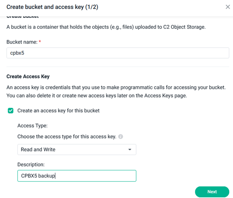Viewport: 233px width, 198px height.
Task: Click the access key explanation paragraph
Action: point(116,91)
